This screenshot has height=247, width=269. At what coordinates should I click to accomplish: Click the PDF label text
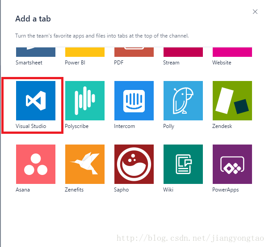(119, 63)
